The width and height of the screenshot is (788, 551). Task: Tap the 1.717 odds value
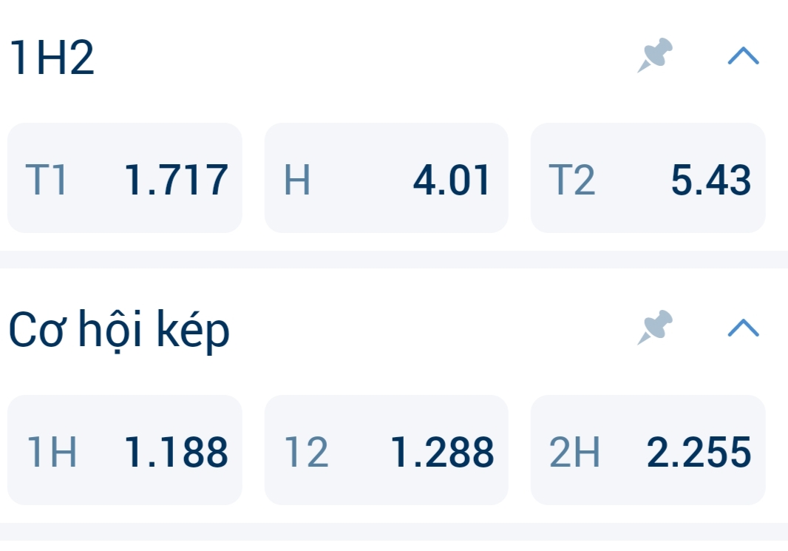[177, 180]
